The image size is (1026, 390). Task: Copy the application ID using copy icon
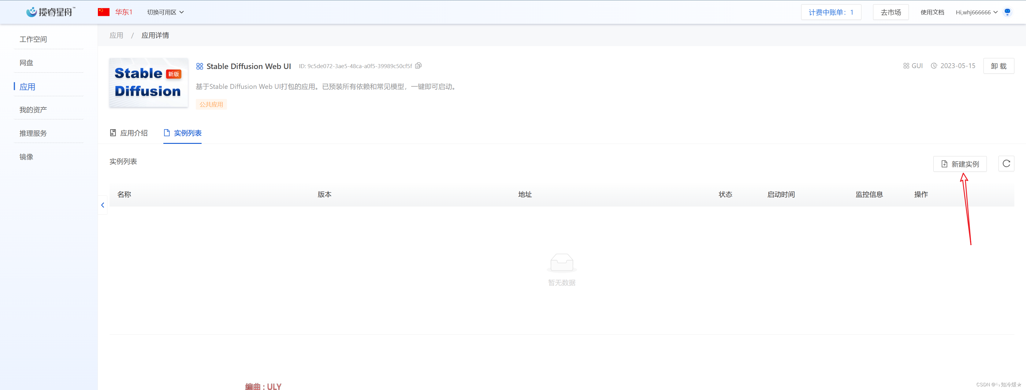(418, 66)
